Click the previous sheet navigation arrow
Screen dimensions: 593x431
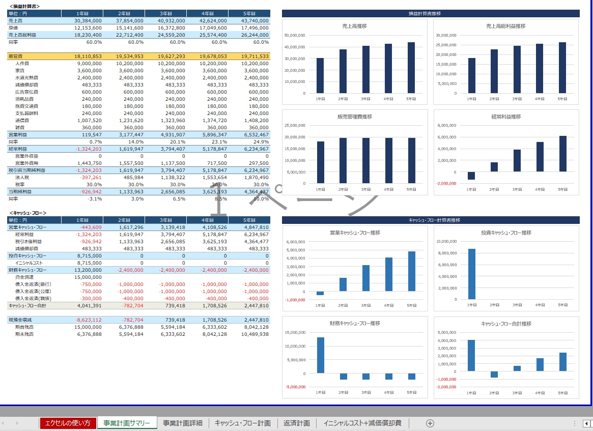click(x=4, y=423)
